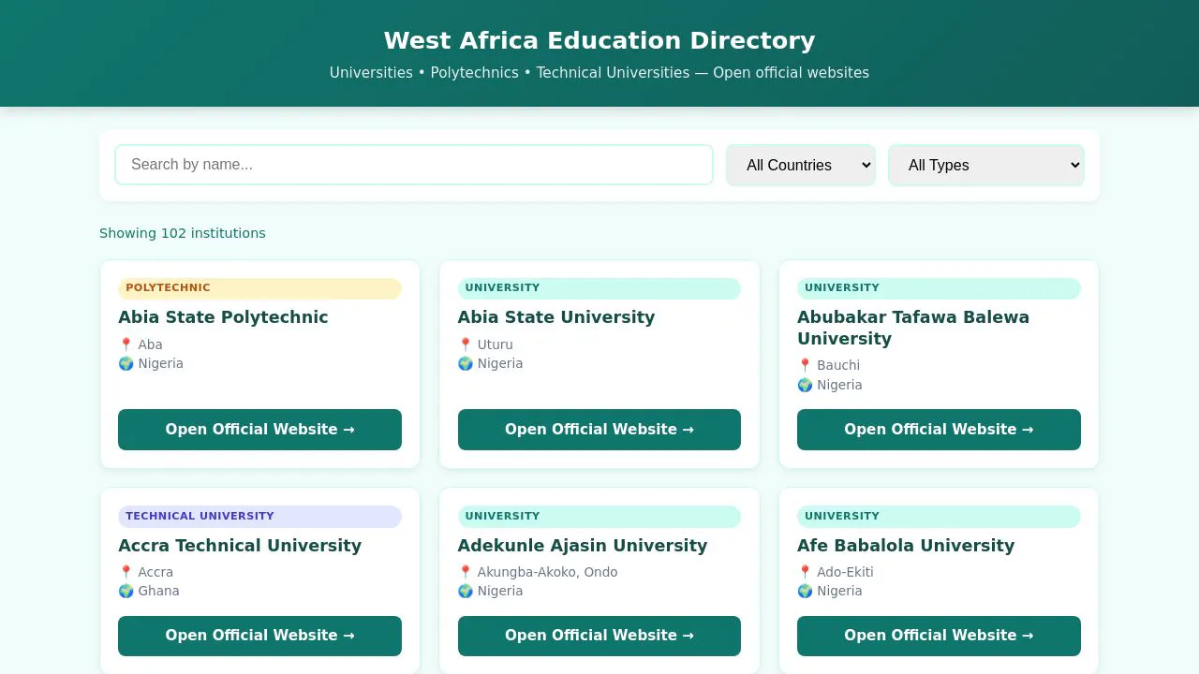This screenshot has width=1199, height=674.
Task: Click the pin icon next to Accra
Action: (126, 572)
